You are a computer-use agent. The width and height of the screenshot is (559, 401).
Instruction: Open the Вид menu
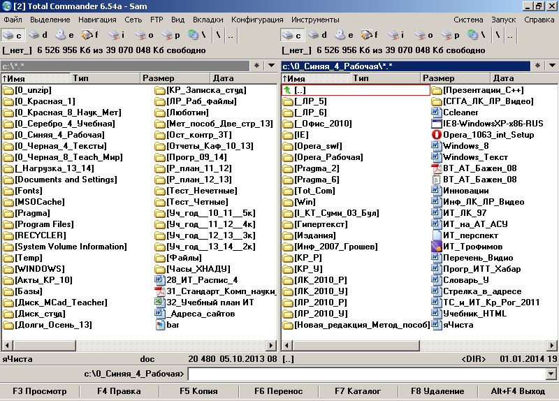[177, 20]
